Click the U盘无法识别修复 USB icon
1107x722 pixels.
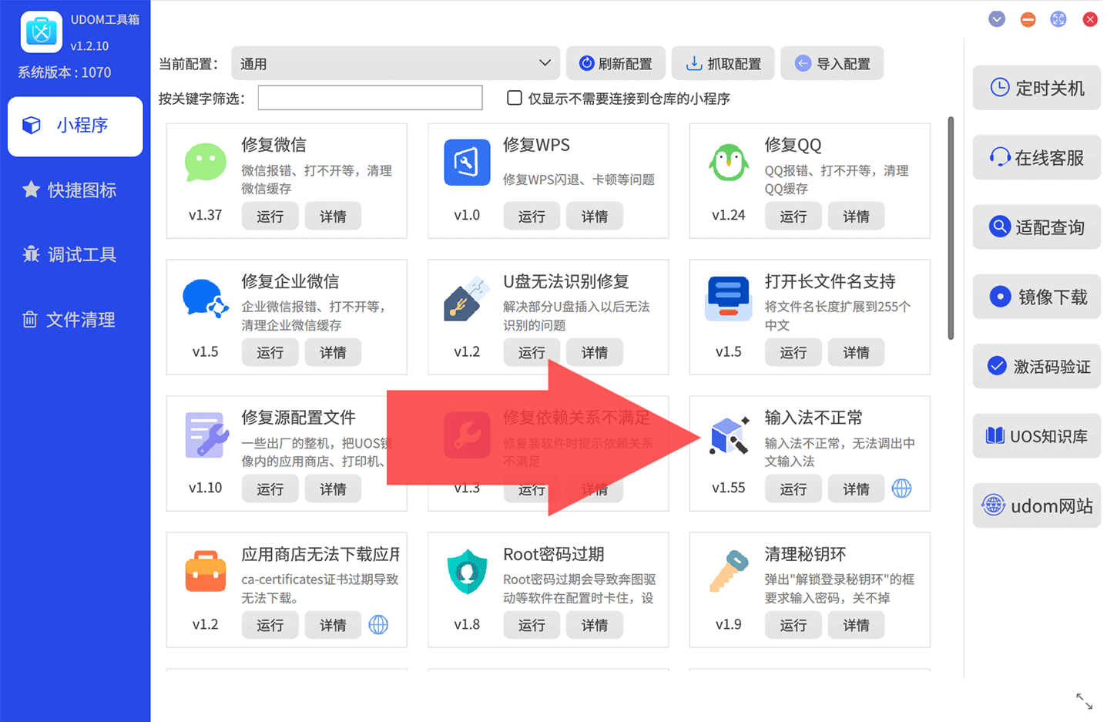[x=467, y=299]
